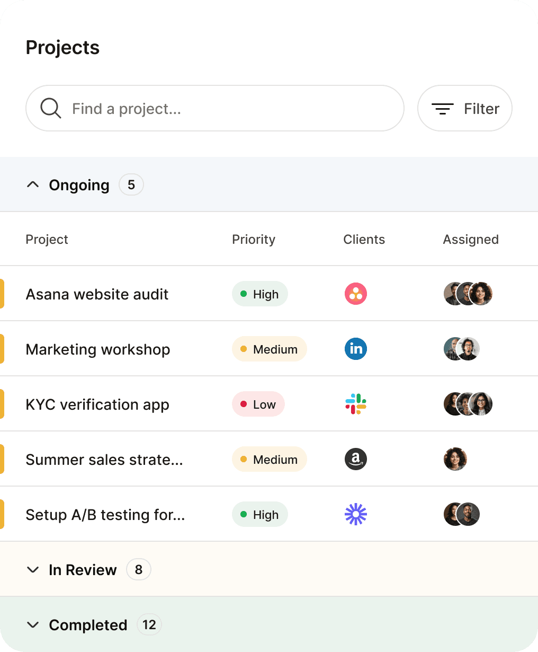Select the Asana client logo

(355, 294)
